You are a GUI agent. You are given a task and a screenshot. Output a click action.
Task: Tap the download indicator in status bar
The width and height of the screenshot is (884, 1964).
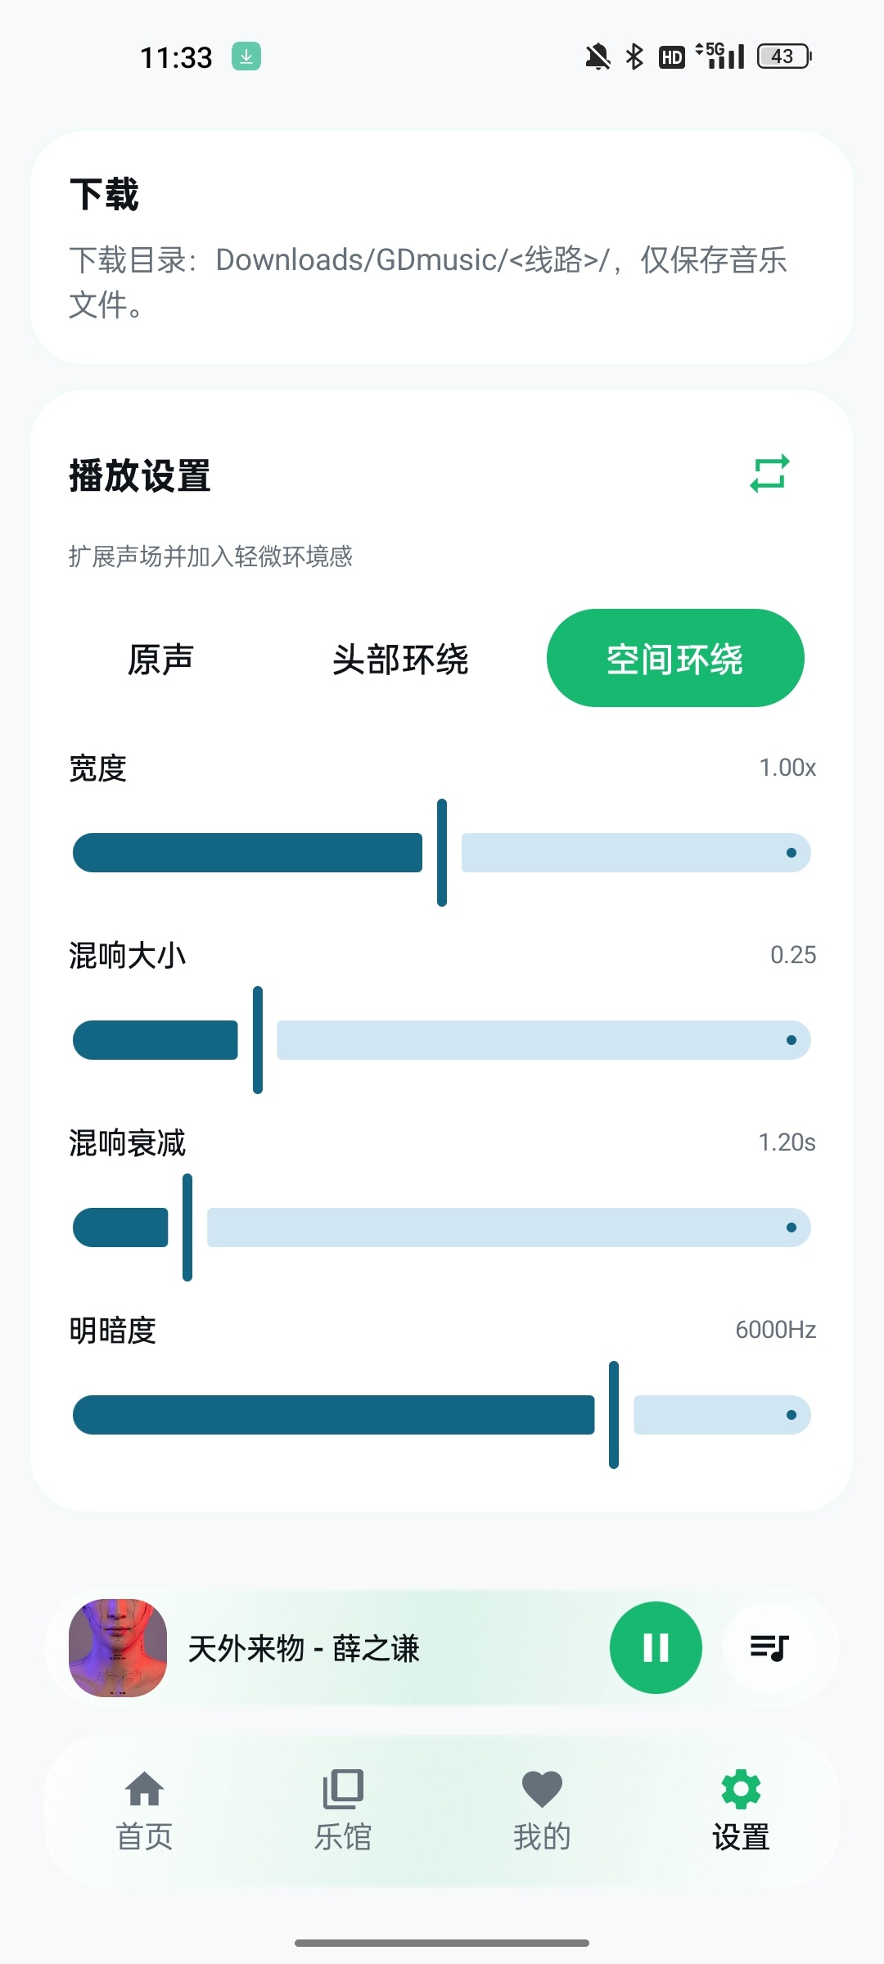(x=246, y=56)
